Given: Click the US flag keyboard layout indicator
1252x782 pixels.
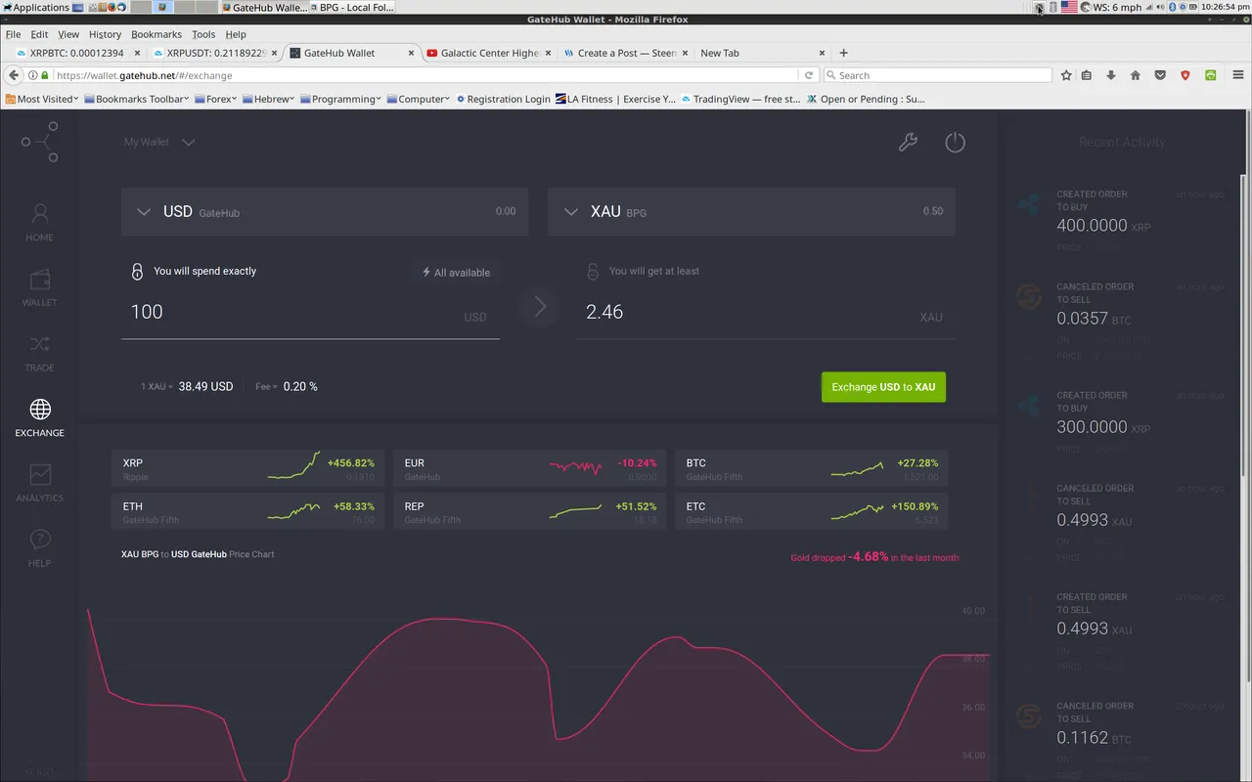Looking at the screenshot, I should coord(1069,7).
